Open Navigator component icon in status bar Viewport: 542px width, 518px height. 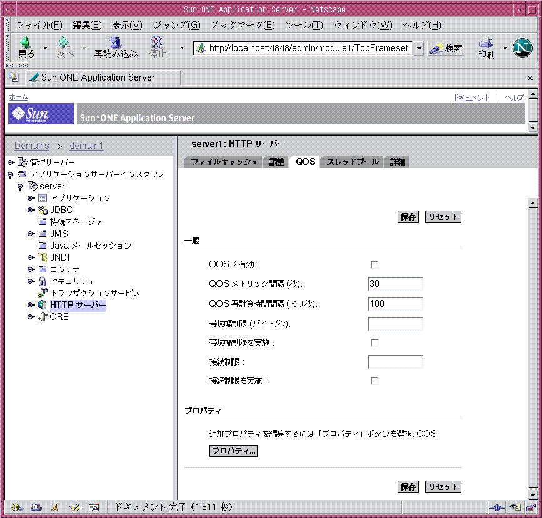coord(16,507)
